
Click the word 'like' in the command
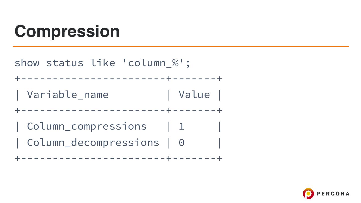(103, 63)
